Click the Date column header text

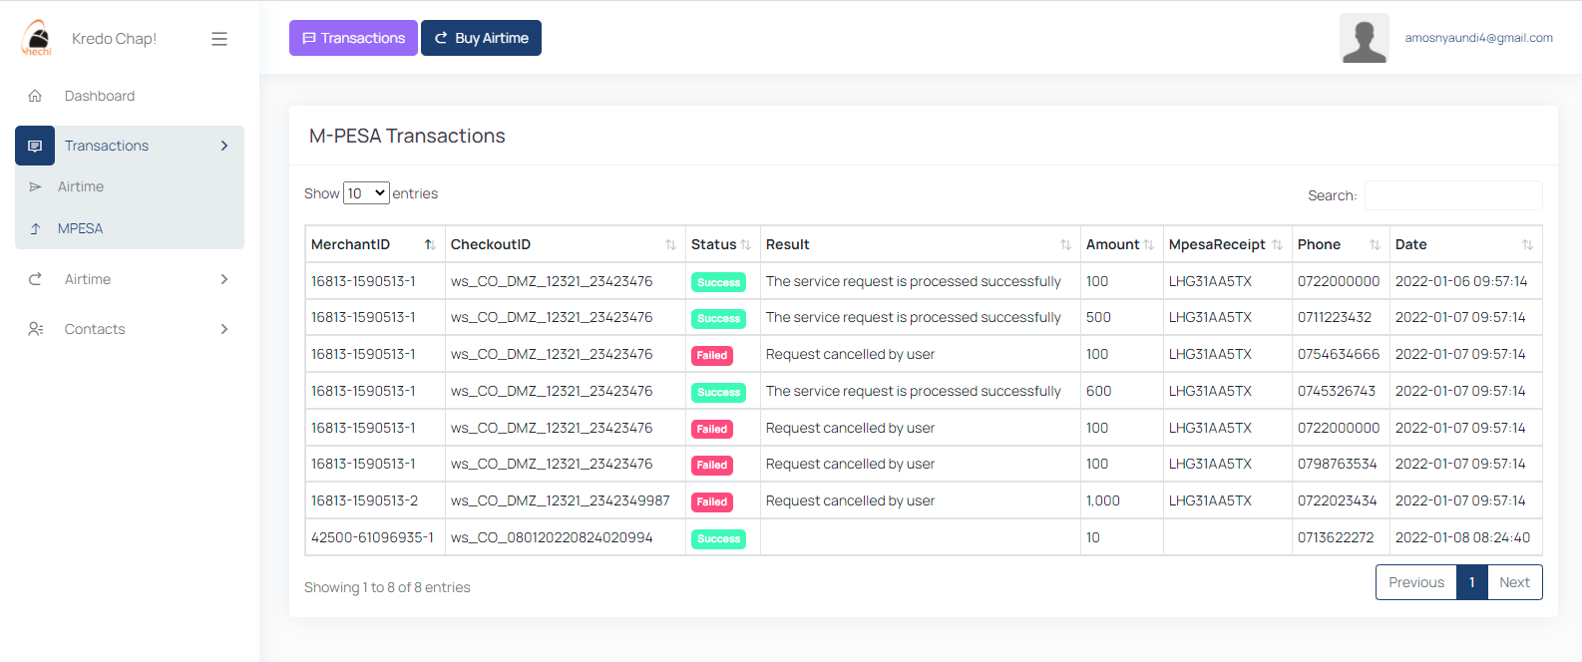click(1410, 244)
